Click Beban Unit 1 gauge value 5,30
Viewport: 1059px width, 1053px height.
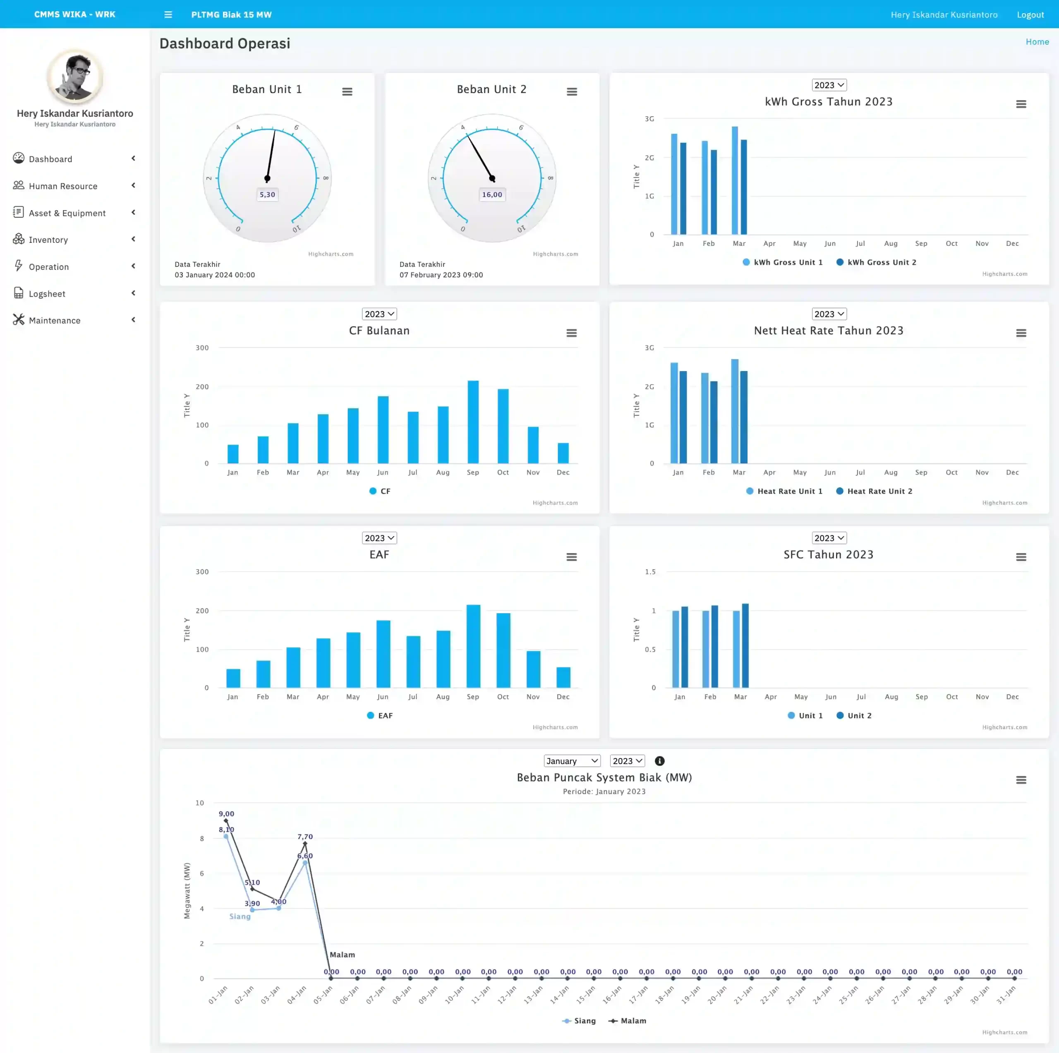pos(268,194)
